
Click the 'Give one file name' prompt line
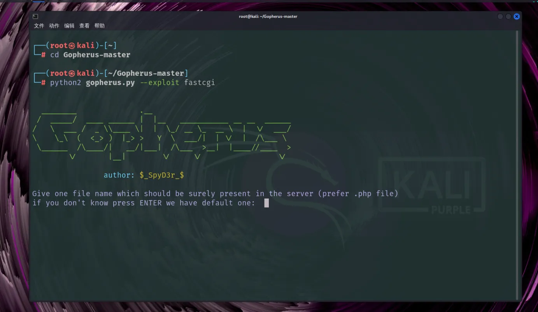[215, 193]
